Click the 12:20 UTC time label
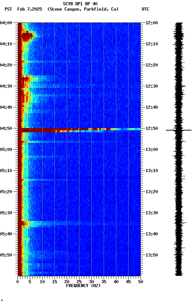194x304 pixels. (x=152, y=65)
